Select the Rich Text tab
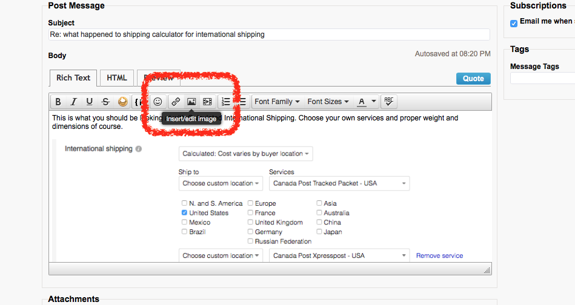Screen dimensions: 575x305 tap(73, 78)
